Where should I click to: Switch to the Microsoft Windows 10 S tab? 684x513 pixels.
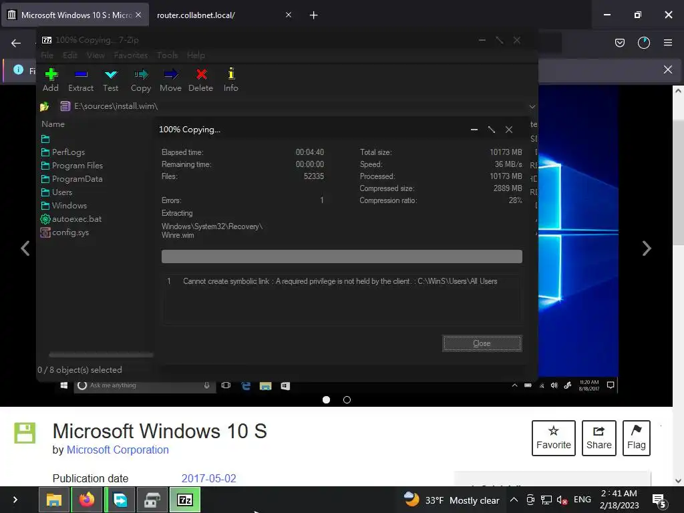[x=75, y=15]
